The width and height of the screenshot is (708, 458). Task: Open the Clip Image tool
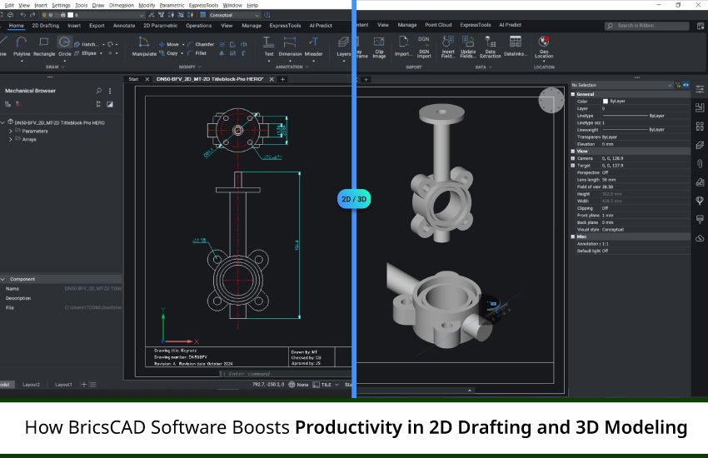(379, 47)
